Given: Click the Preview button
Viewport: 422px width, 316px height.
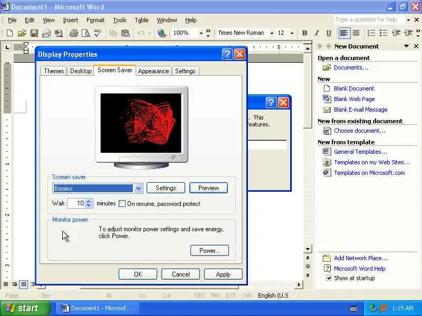Looking at the screenshot, I should tap(208, 188).
